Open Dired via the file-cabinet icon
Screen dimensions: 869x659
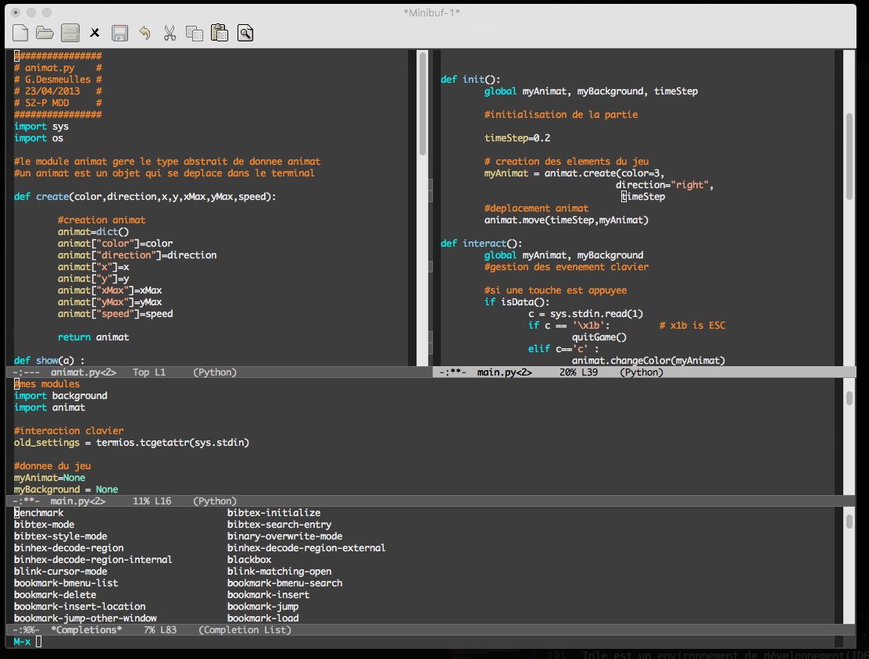[x=70, y=32]
